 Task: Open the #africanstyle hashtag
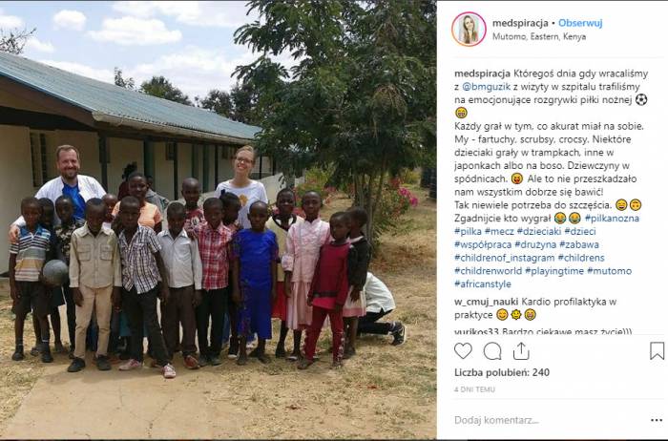pyautogui.click(x=483, y=283)
